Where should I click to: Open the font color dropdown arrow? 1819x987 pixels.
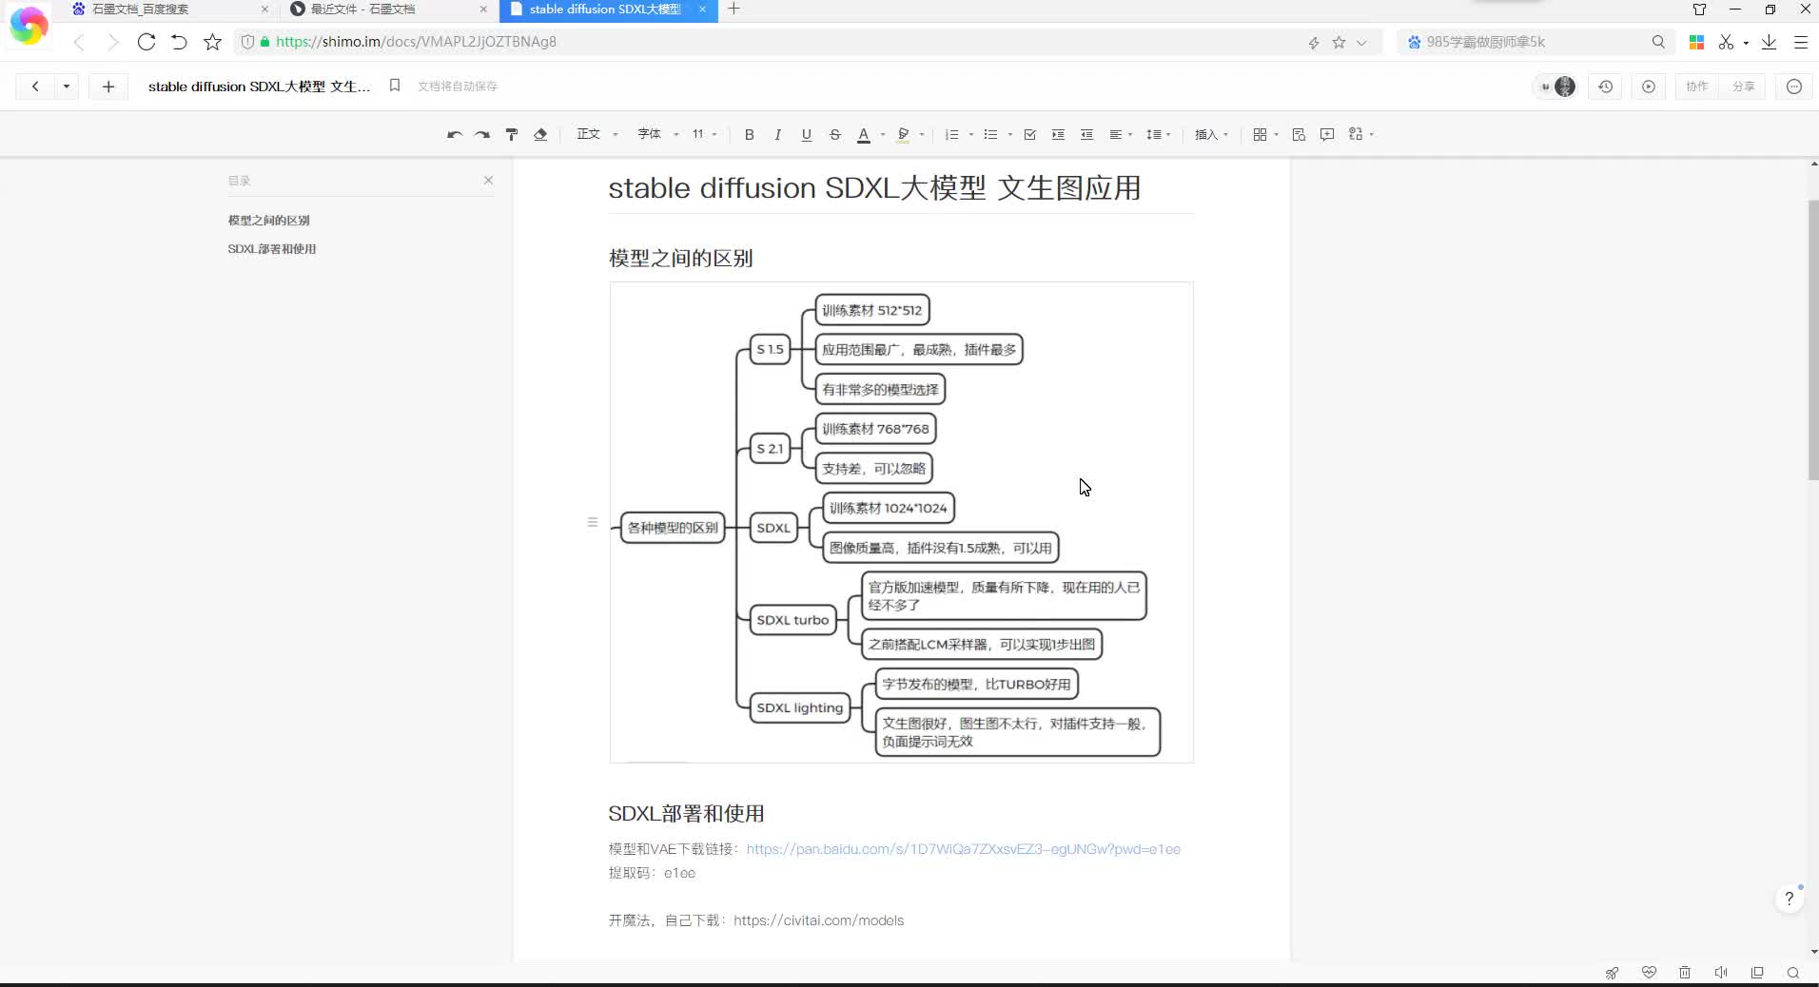(883, 135)
